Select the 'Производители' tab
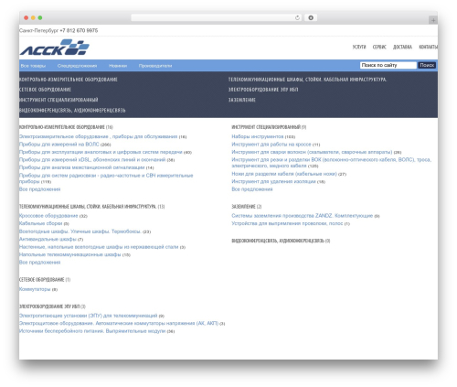Image resolution: width=457 pixels, height=387 pixels. pyautogui.click(x=155, y=66)
